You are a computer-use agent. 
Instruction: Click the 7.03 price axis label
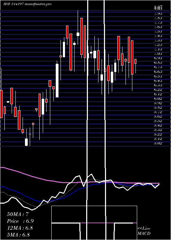(158, 54)
